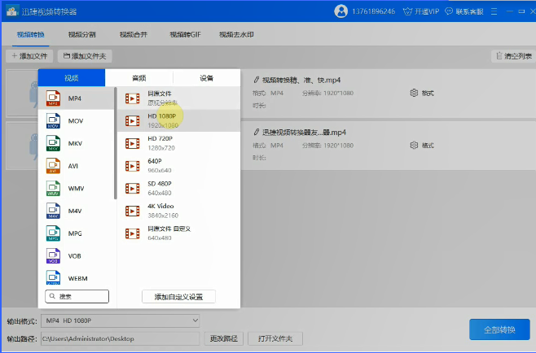Screen dimensions: 536x353
Task: Click the 添加文件夹 button
Action: click(x=85, y=56)
